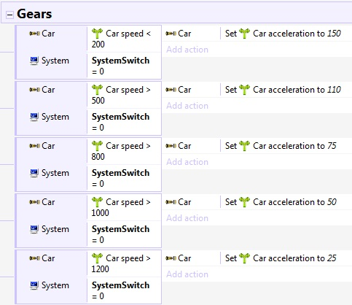Screen dimensions: 352x305
Task: Click the Gears group title
Action: 34,14
